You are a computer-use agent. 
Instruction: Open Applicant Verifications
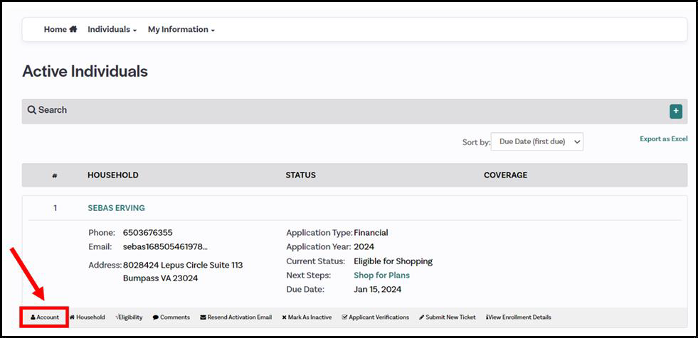(376, 317)
